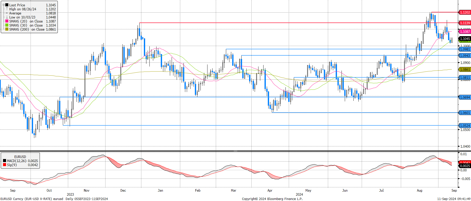This screenshot has width=471, height=201.
Task: Click the Aug month label on time axis
Action: point(420,190)
